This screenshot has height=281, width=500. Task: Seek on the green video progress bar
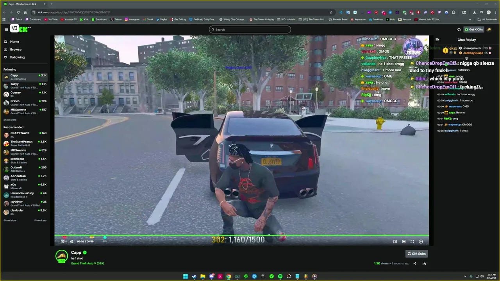click(x=241, y=235)
